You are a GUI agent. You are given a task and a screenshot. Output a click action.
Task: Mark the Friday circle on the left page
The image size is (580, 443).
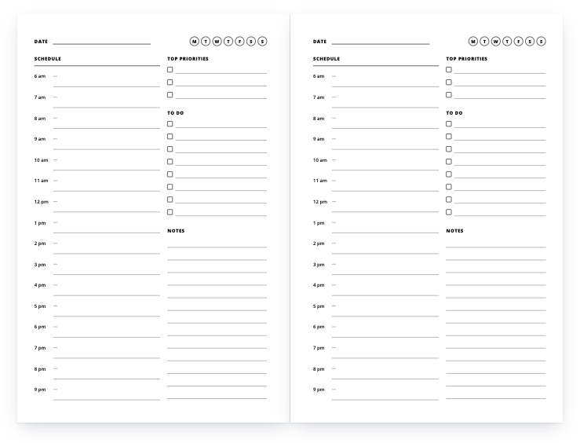(x=239, y=42)
